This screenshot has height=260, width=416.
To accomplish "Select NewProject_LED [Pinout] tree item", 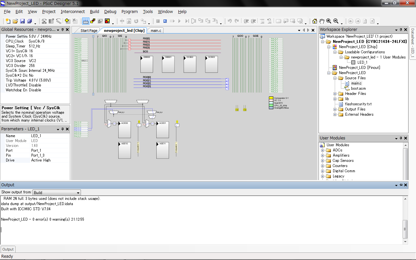I will [359, 68].
